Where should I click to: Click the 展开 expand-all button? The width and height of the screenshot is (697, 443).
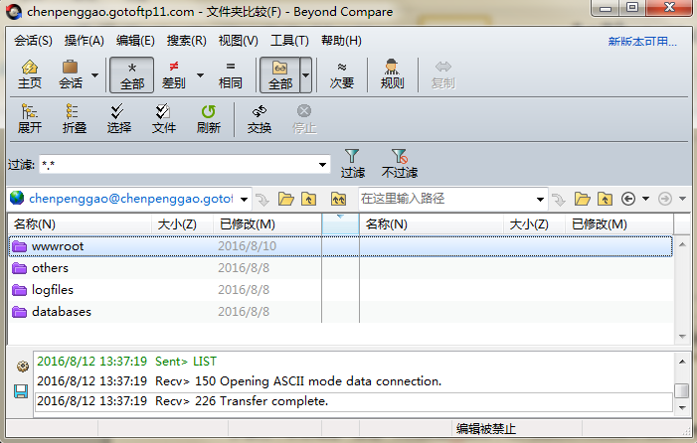point(30,119)
